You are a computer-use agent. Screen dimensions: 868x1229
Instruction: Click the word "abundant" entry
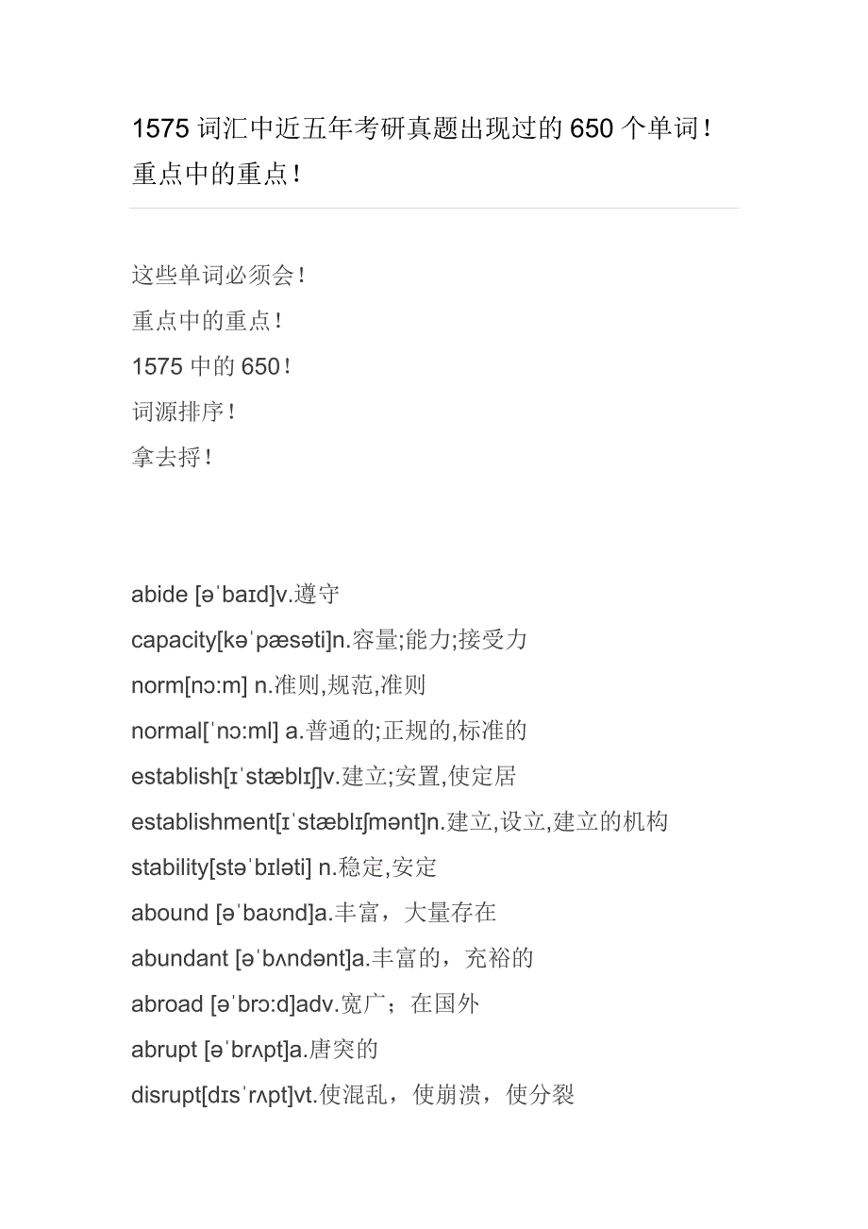coord(179,958)
